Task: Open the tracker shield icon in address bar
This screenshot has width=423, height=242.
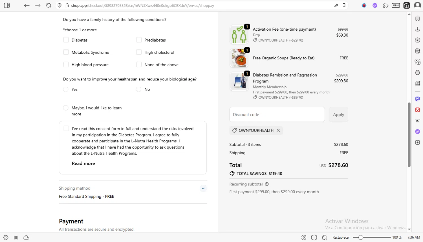Action: tap(60, 5)
